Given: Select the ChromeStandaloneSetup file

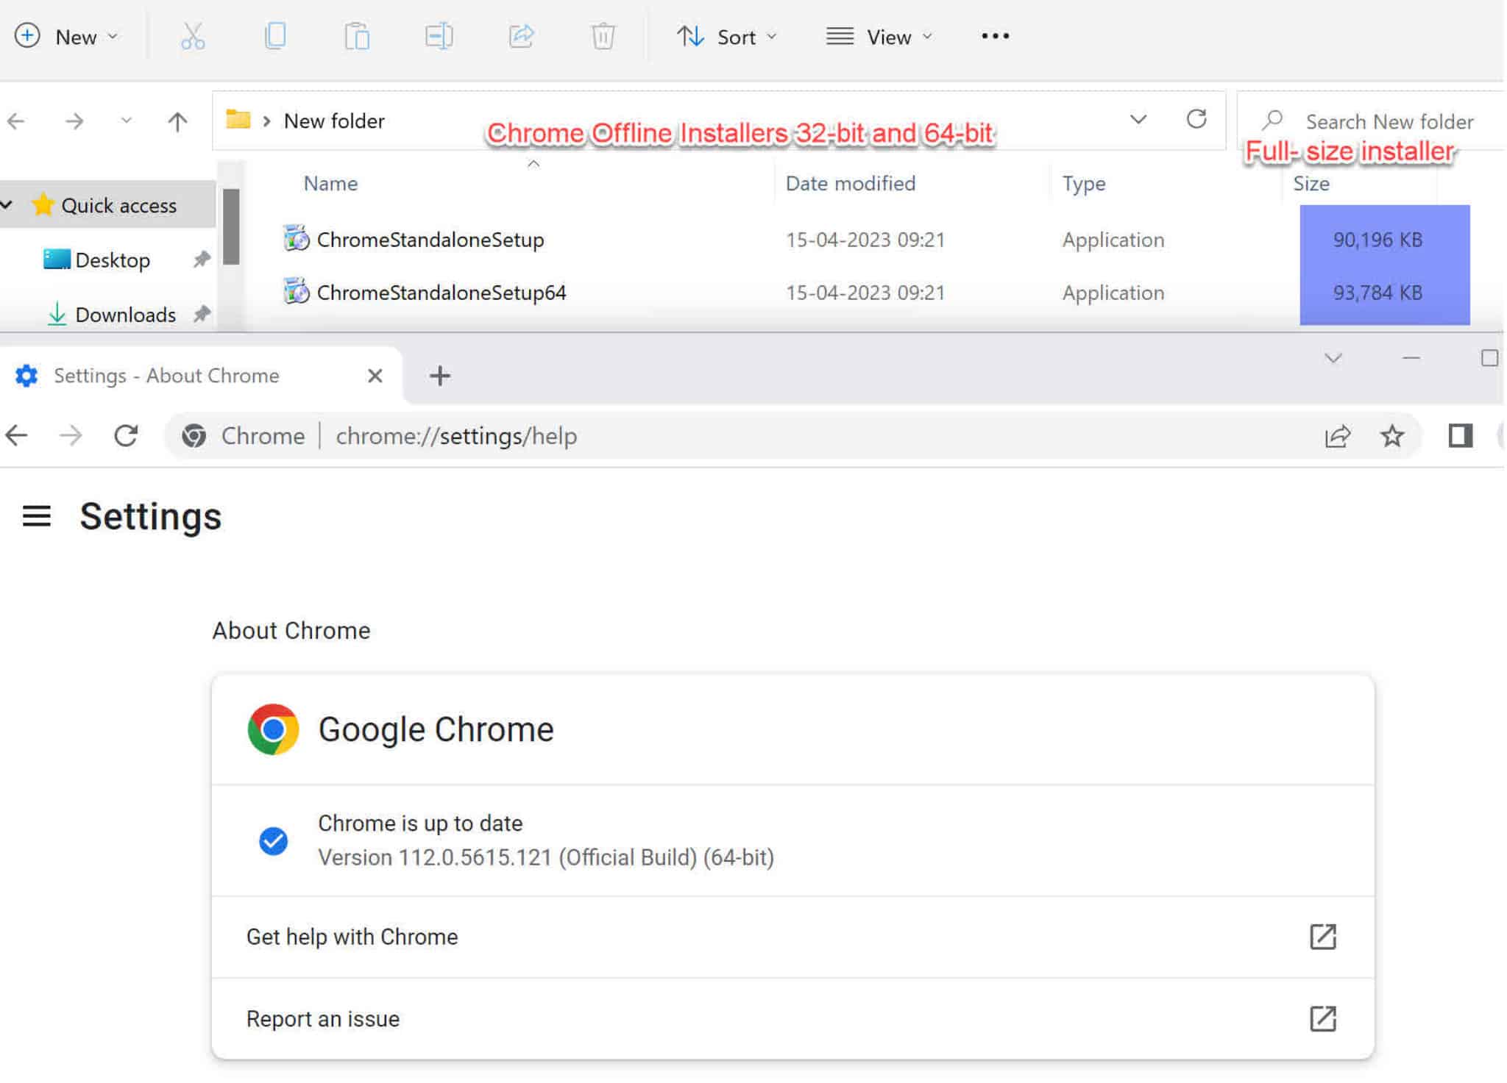Looking at the screenshot, I should [430, 240].
